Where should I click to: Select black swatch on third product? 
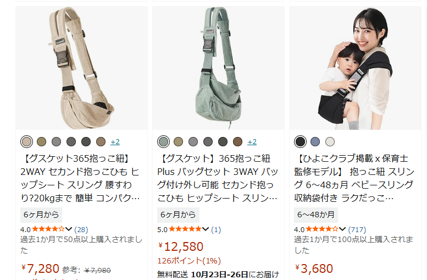point(301,142)
